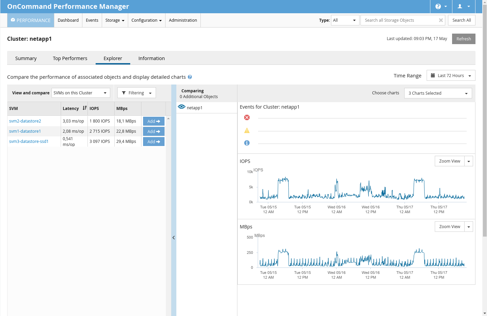Click the PERFORMANCE nav item
The image size is (487, 316).
point(31,20)
